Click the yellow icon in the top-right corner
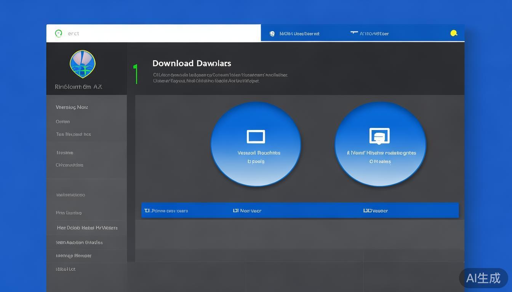Image resolution: width=512 pixels, height=292 pixels. coord(453,33)
